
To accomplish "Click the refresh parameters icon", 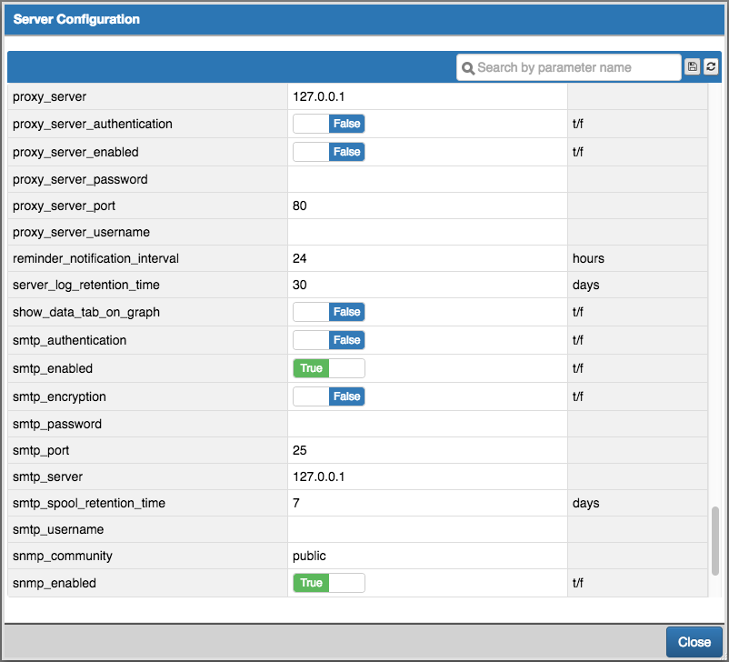I will [711, 66].
